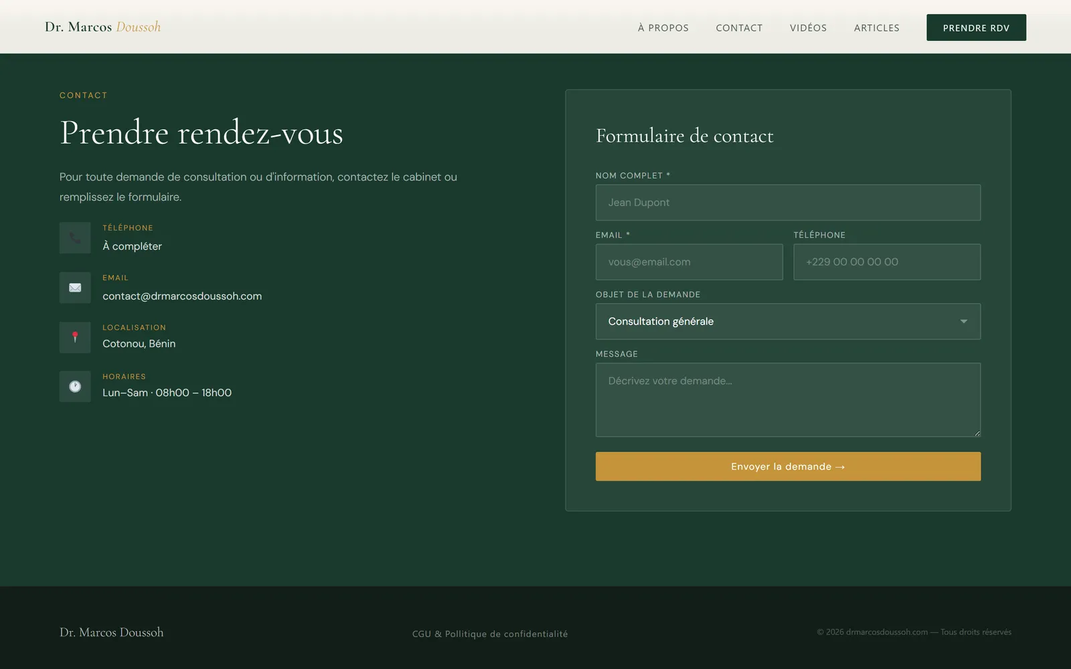Click the Lun–Sam 08h00 – 18h00 hours text
Viewport: 1071px width, 669px height.
[167, 393]
